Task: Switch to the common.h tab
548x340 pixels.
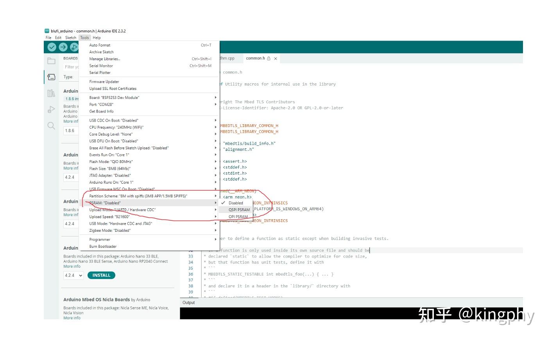Action: [x=255, y=59]
